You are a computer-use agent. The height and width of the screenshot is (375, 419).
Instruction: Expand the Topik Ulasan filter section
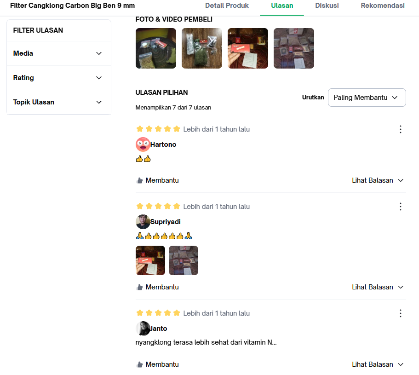(x=59, y=102)
